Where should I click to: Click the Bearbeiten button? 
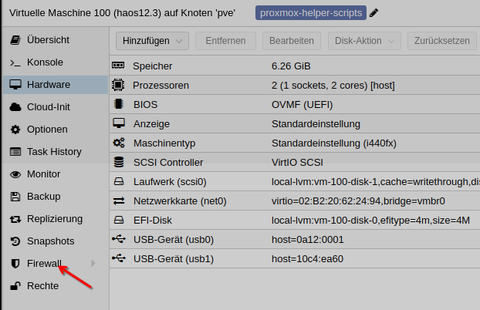point(292,41)
